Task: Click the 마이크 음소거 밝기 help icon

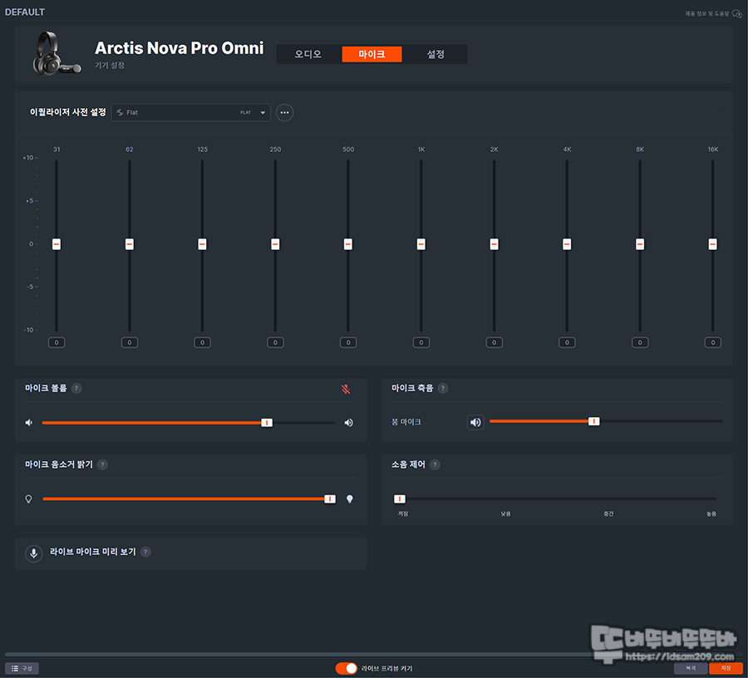Action: 102,464
